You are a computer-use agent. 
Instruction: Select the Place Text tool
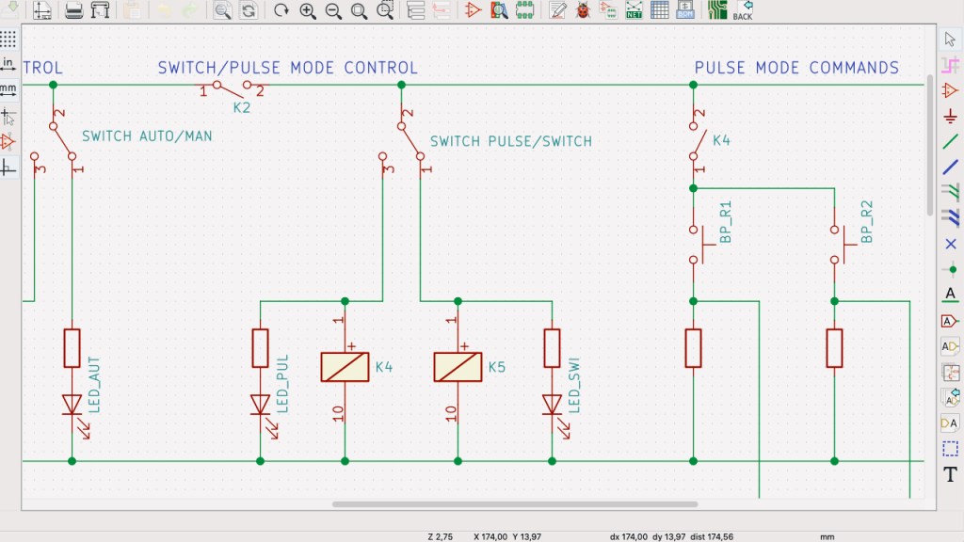coord(950,474)
